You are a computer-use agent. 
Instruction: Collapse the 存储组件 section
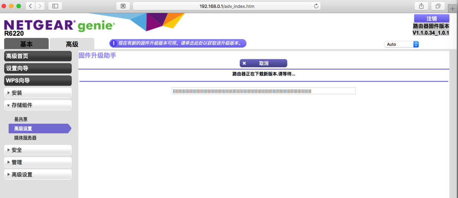[38, 105]
